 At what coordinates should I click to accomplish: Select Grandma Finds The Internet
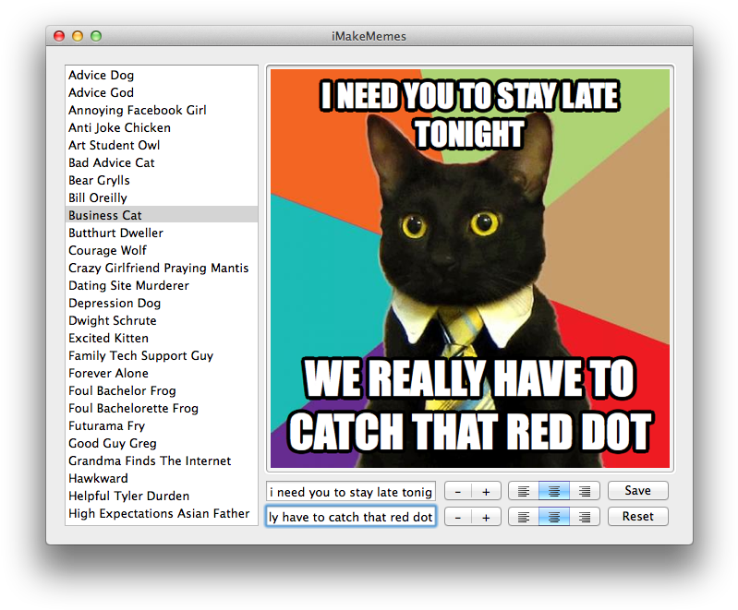[x=162, y=460]
